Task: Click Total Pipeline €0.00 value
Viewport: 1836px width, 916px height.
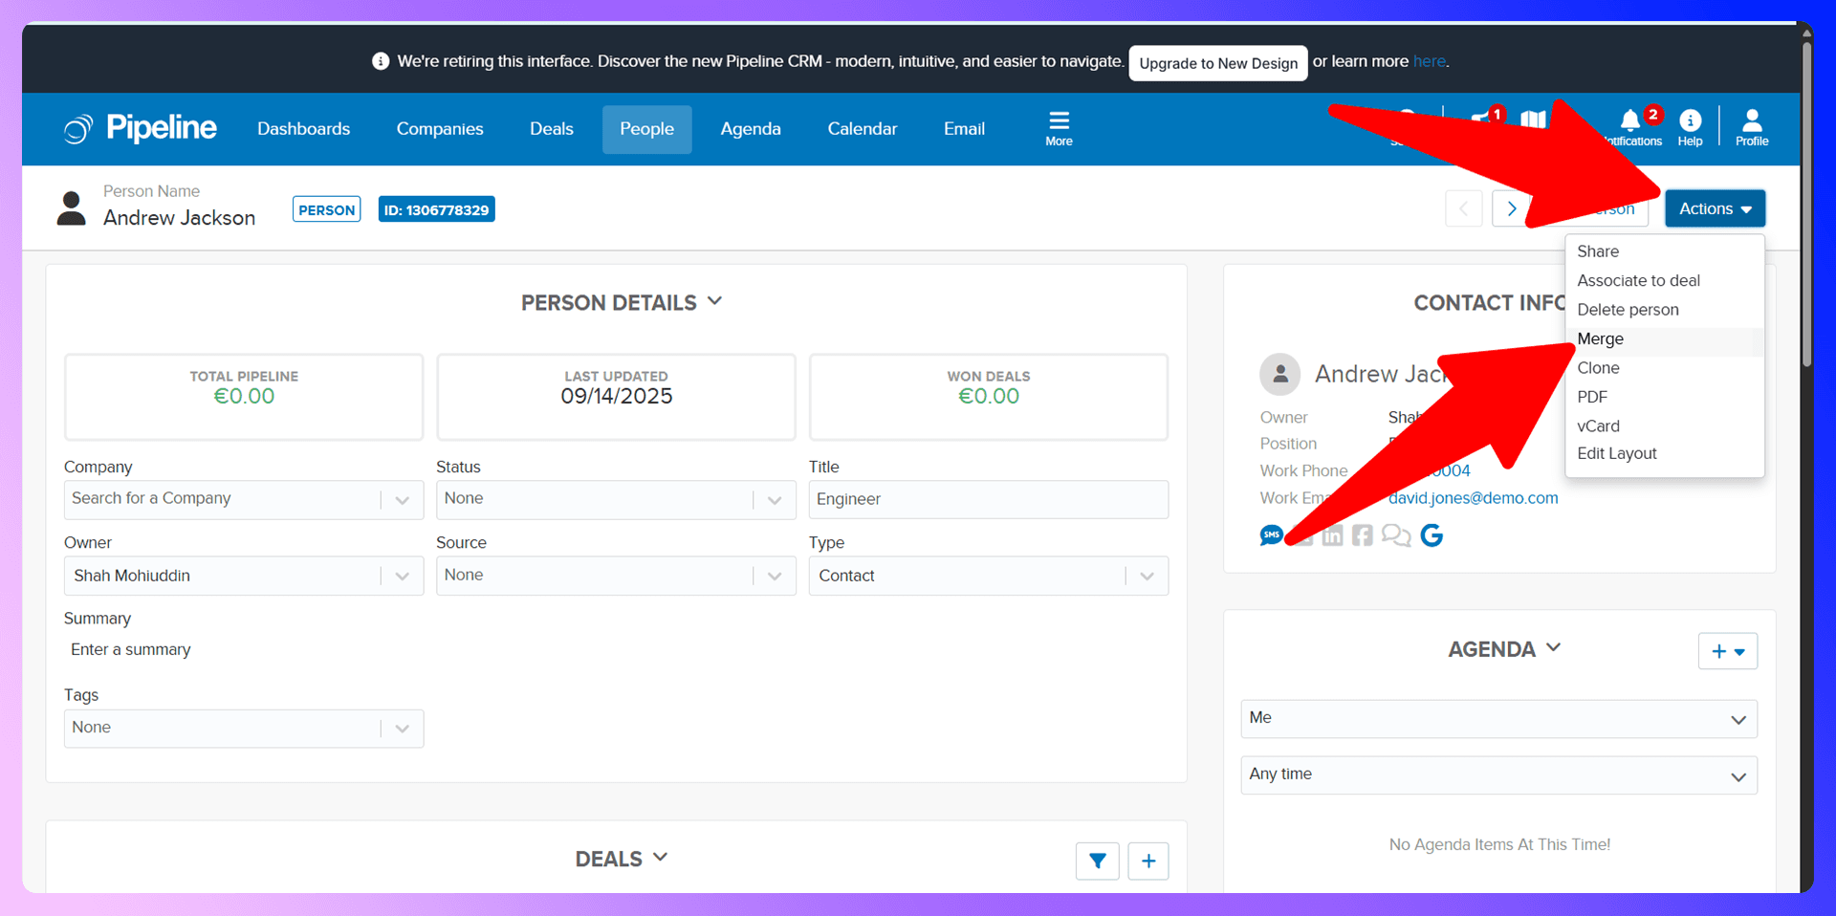Action: click(x=244, y=397)
